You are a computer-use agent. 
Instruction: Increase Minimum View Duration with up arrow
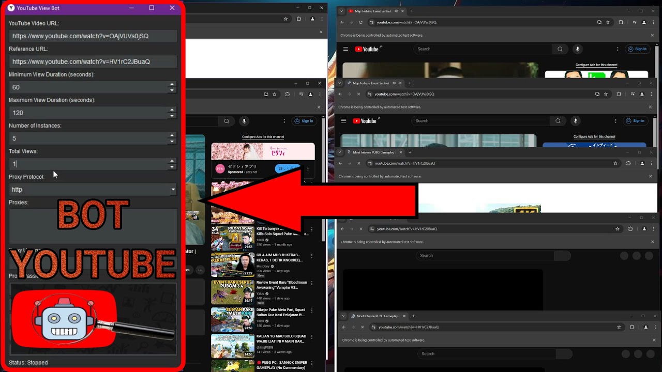coord(172,85)
